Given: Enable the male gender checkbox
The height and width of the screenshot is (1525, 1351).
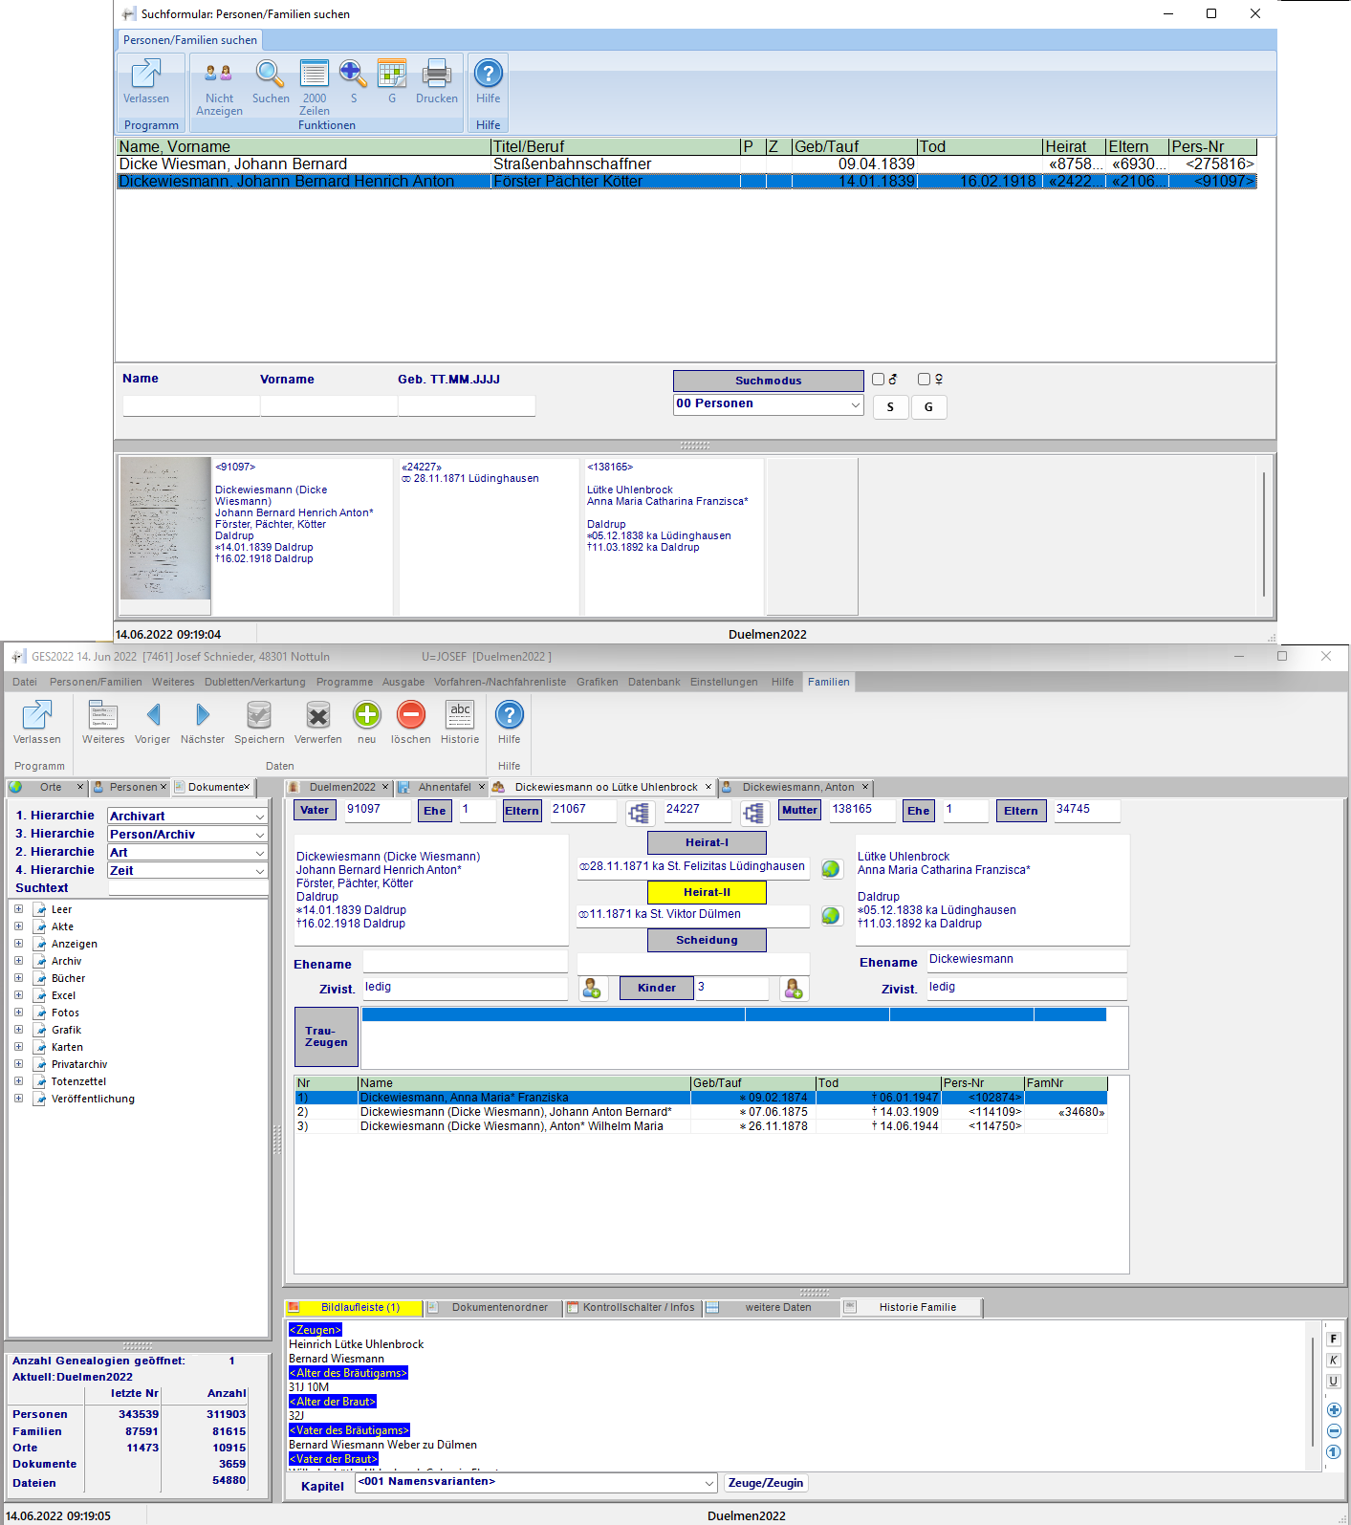Looking at the screenshot, I should tap(878, 380).
